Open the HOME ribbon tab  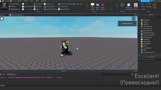[x=19, y=1]
